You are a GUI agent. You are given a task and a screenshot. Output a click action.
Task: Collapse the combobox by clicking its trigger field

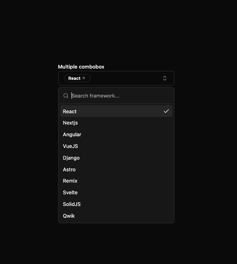pyautogui.click(x=116, y=78)
